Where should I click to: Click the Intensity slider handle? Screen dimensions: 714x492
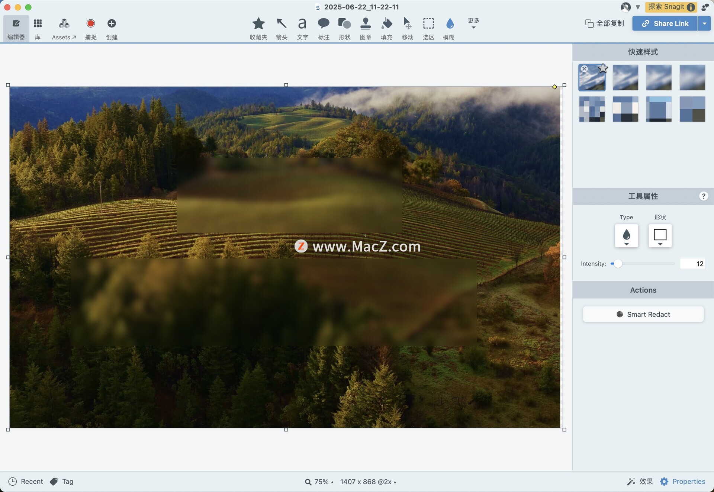618,264
